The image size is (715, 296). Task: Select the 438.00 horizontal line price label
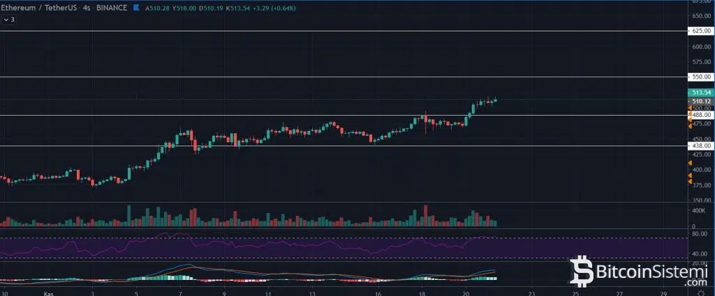pos(700,146)
